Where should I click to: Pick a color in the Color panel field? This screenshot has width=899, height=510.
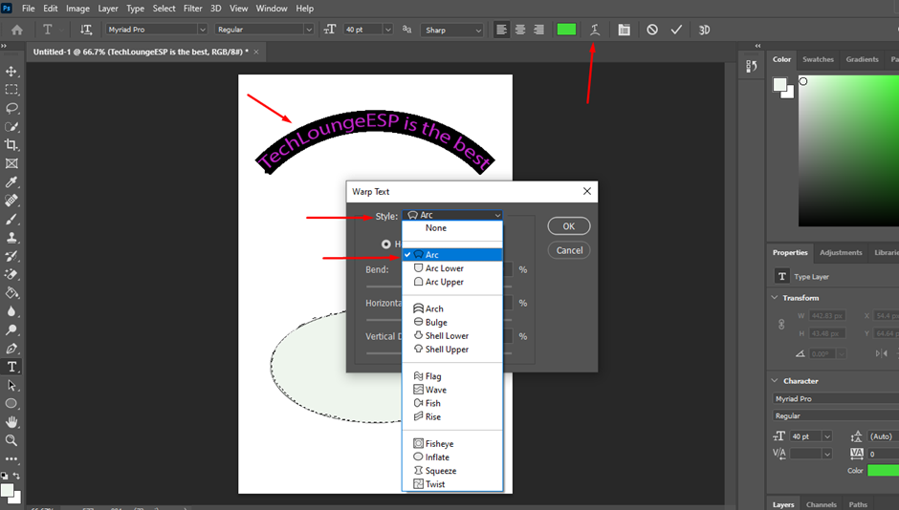tap(848, 151)
